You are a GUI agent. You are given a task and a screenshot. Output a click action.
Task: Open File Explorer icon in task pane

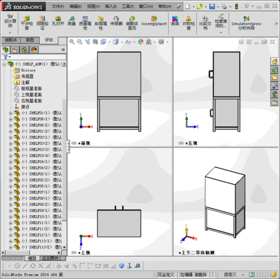tap(275, 77)
